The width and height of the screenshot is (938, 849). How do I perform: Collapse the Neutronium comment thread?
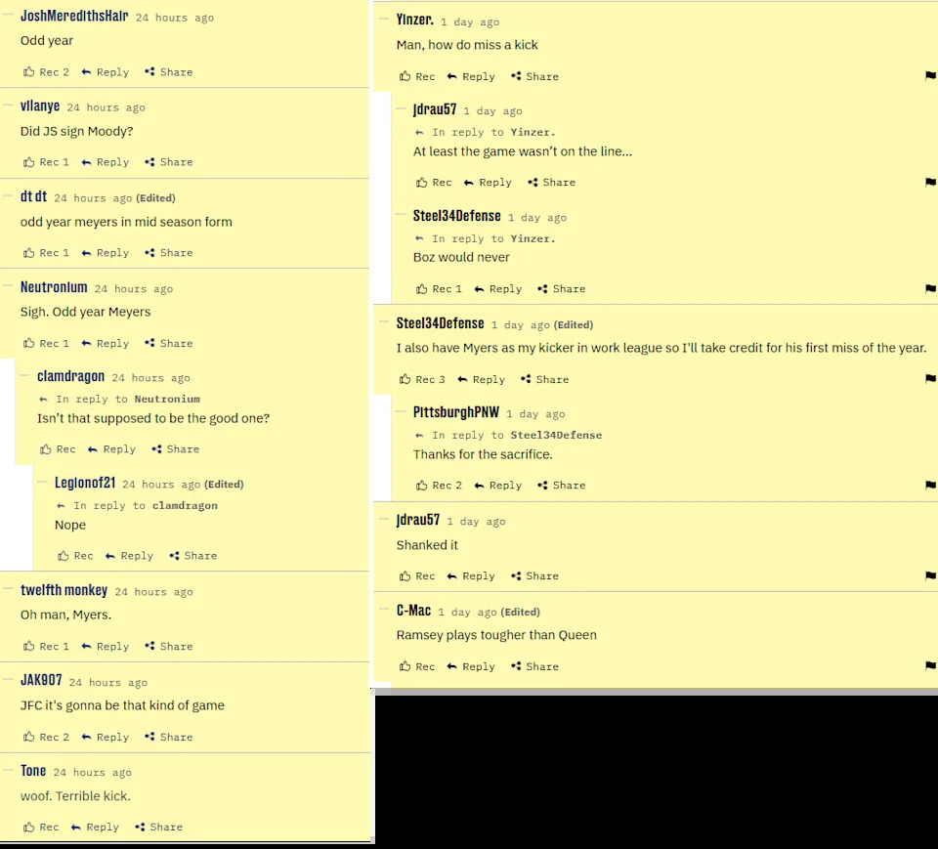tap(9, 286)
